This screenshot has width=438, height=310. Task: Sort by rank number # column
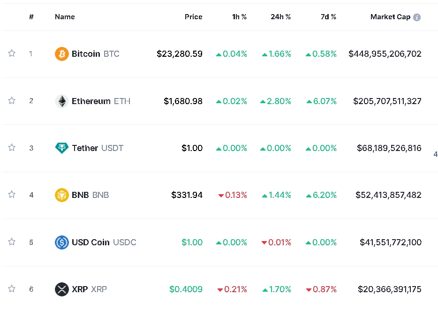point(31,17)
